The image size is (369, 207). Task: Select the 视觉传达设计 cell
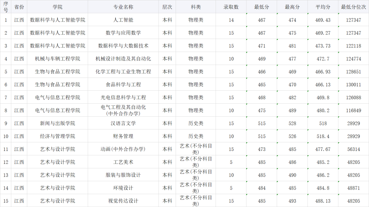123,201
